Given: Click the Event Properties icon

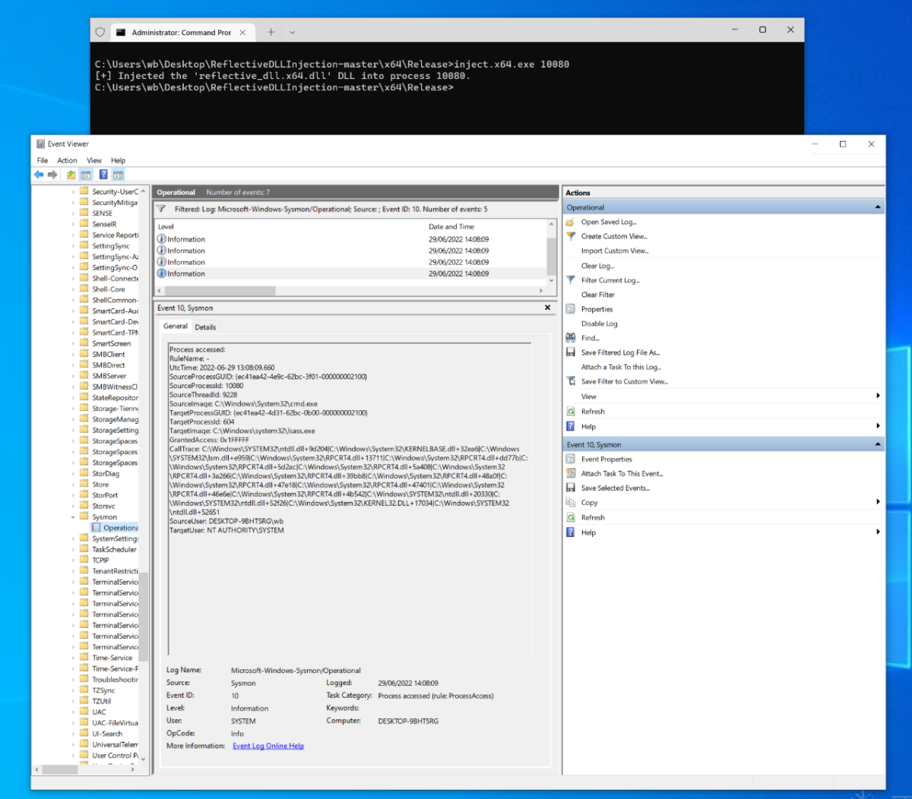Looking at the screenshot, I should pos(571,459).
